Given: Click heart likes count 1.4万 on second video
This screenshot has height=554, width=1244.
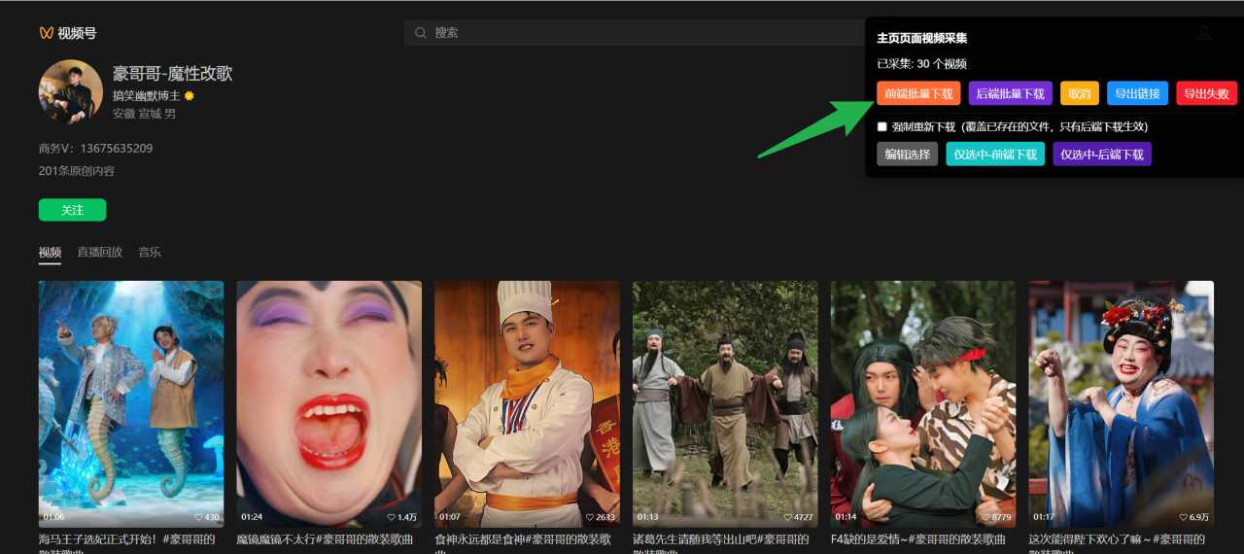Looking at the screenshot, I should (402, 517).
